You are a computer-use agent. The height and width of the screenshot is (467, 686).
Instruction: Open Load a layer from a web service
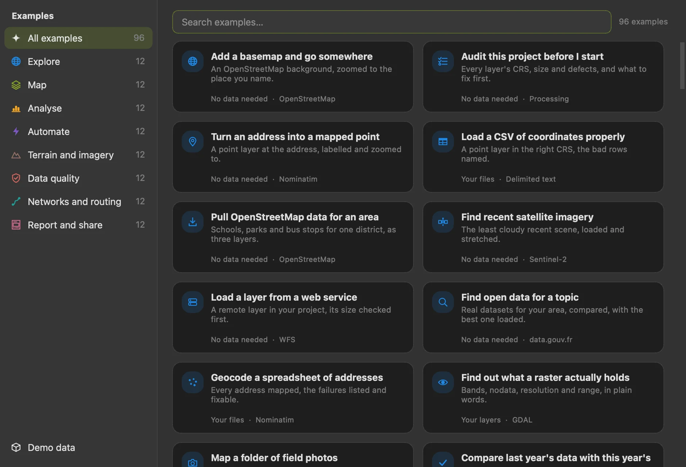coord(293,317)
